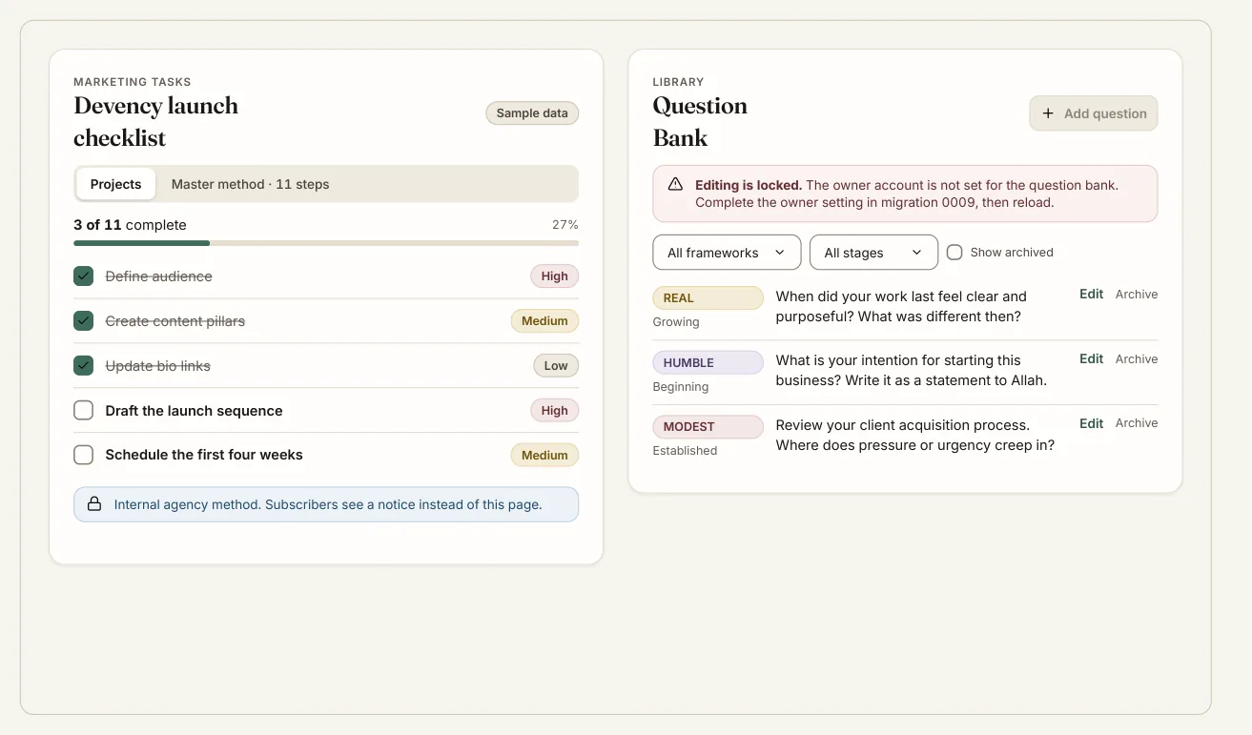Click 'What is your intention' question text
The image size is (1252, 735).
[912, 371]
